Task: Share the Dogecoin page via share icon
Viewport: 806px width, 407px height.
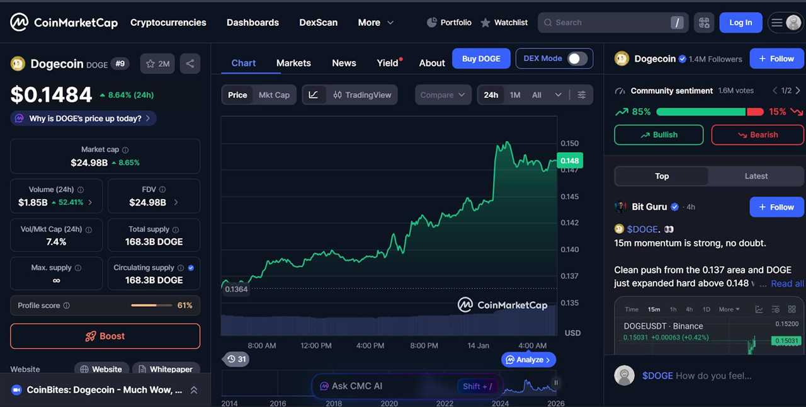Action: pyautogui.click(x=190, y=63)
